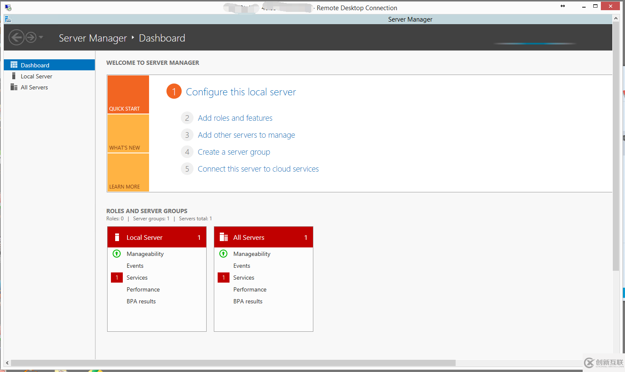Viewport: 625px width, 372px height.
Task: Click the 'Servers total: 1' text
Action: click(x=195, y=219)
